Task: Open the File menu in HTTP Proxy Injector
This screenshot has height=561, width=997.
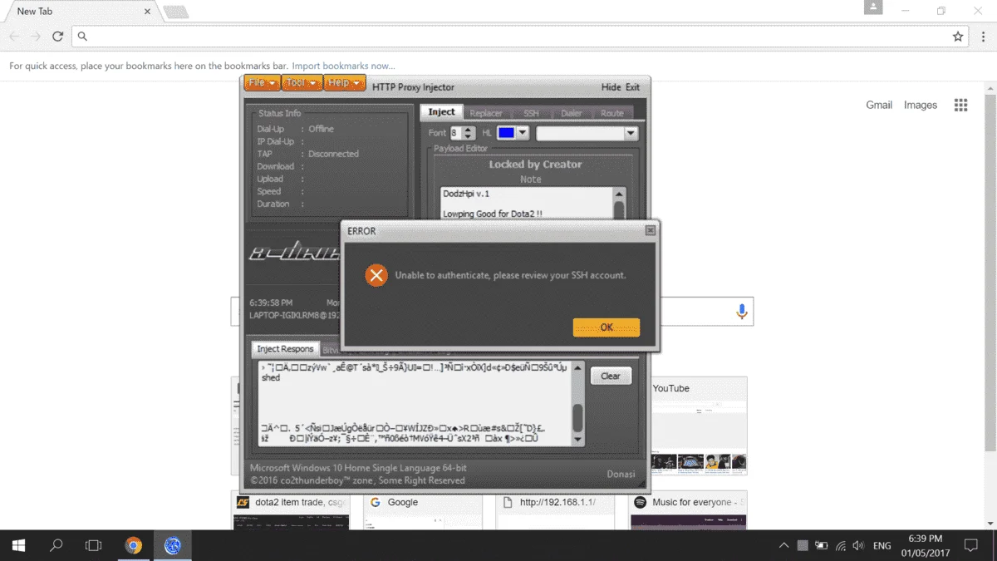Action: pos(262,83)
